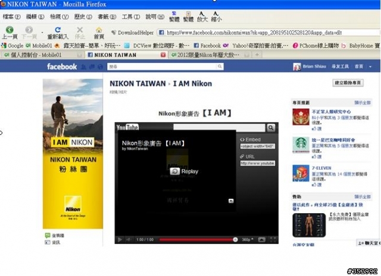Open the DCView 數位視野 bookmark
The width and height of the screenshot is (381, 276).
(157, 46)
